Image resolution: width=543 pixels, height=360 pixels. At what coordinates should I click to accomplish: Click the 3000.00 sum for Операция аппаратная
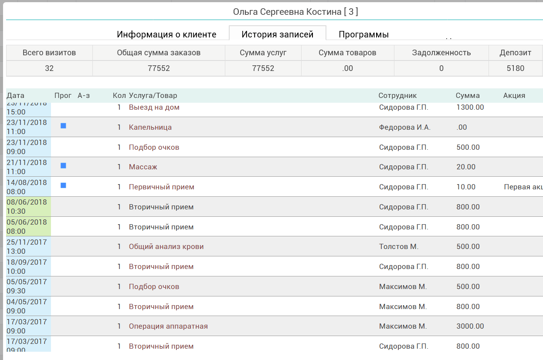tap(470, 326)
